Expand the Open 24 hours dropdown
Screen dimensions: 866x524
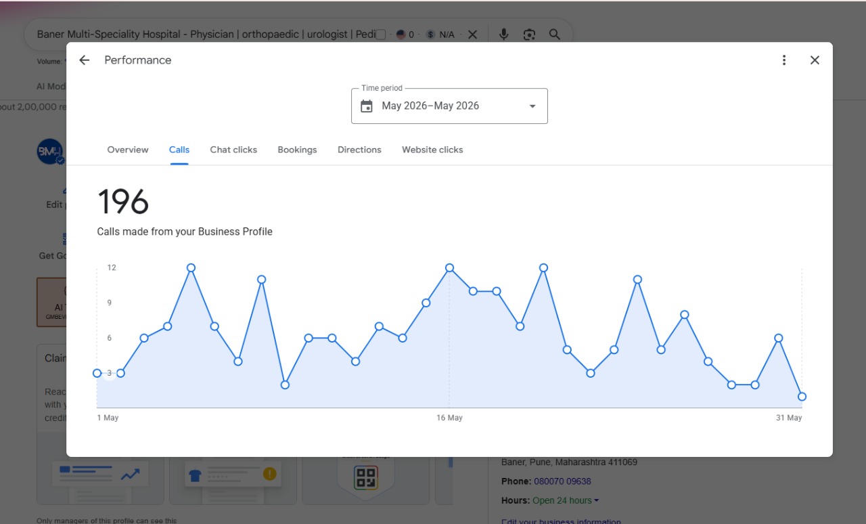597,501
